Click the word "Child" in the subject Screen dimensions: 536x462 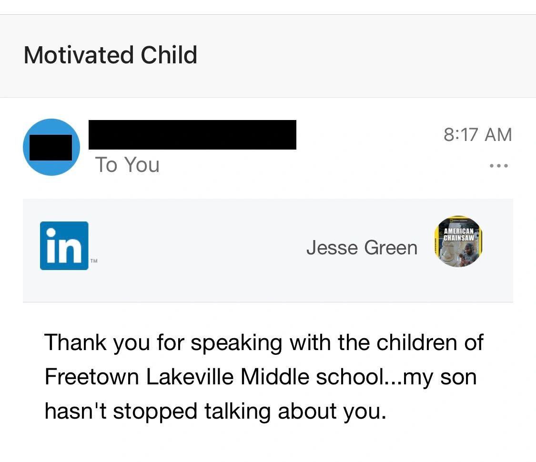tap(169, 55)
